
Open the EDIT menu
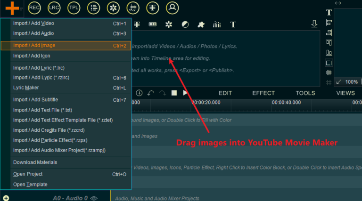click(x=225, y=93)
